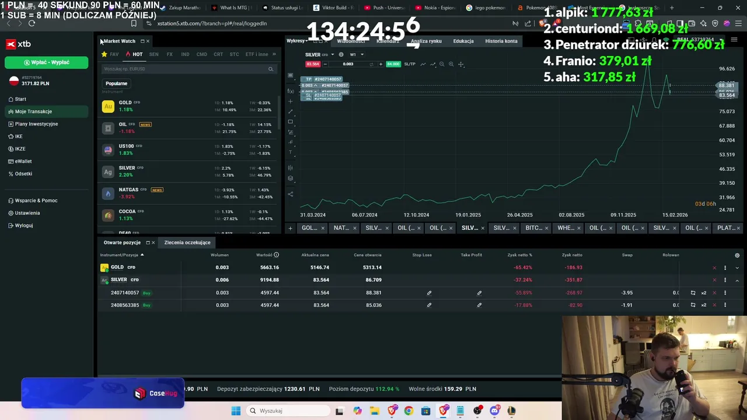Open the Edukacja tab

pos(463,41)
